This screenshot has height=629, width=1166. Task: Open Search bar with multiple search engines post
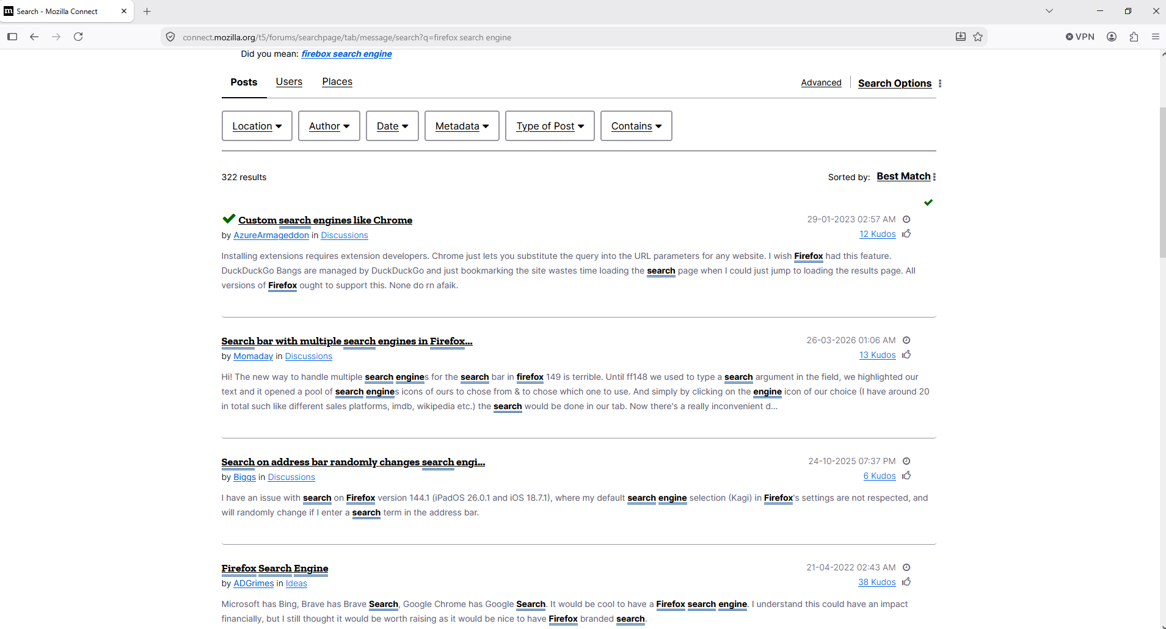[347, 341]
